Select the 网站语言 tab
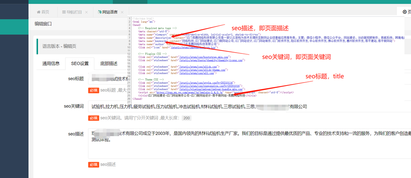This screenshot has height=178, width=411. coord(110,12)
